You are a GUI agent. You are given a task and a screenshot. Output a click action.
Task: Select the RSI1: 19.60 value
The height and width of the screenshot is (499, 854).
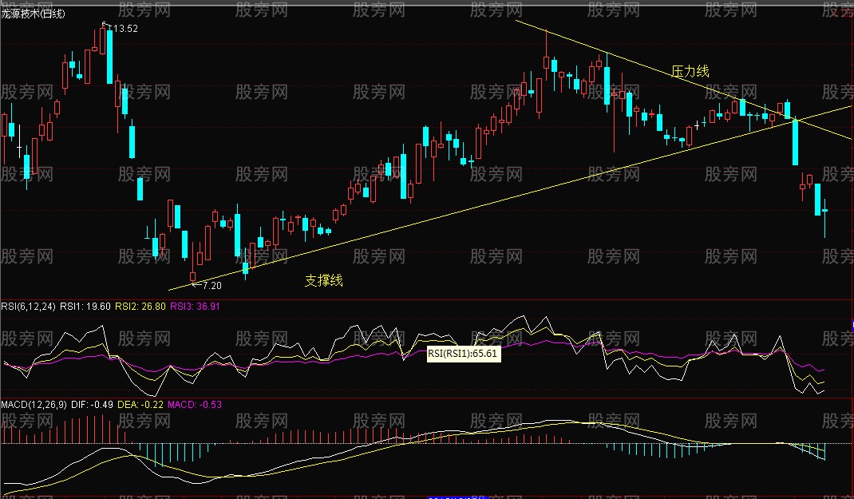(85, 306)
